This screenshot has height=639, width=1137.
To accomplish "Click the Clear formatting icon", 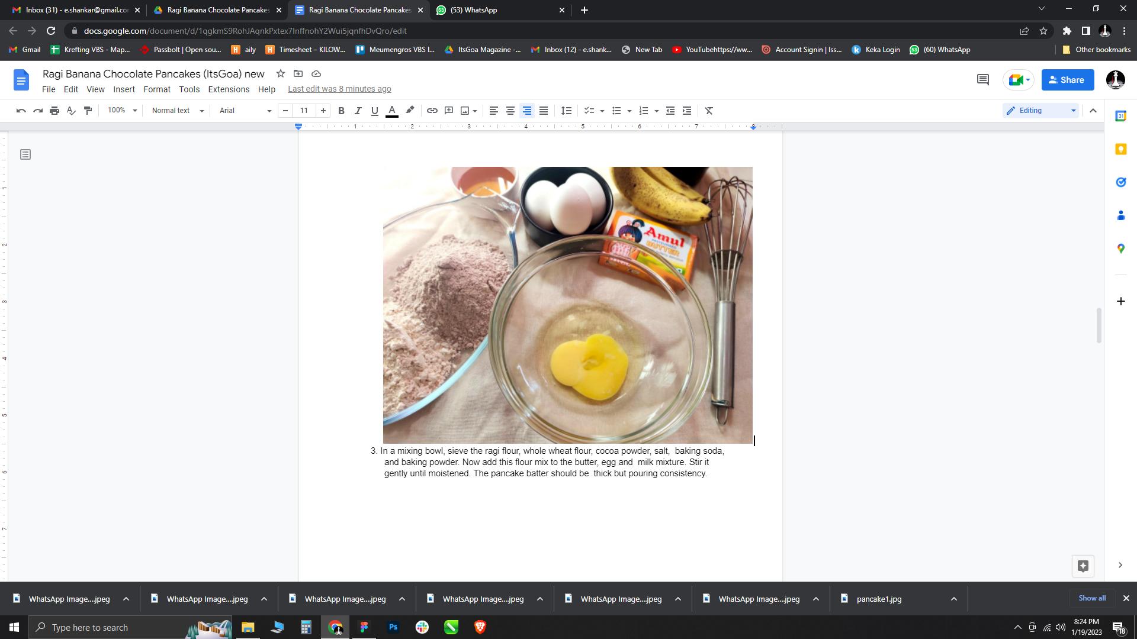I will [709, 111].
